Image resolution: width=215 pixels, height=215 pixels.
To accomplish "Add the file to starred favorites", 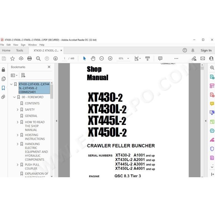I will pos(13,59).
